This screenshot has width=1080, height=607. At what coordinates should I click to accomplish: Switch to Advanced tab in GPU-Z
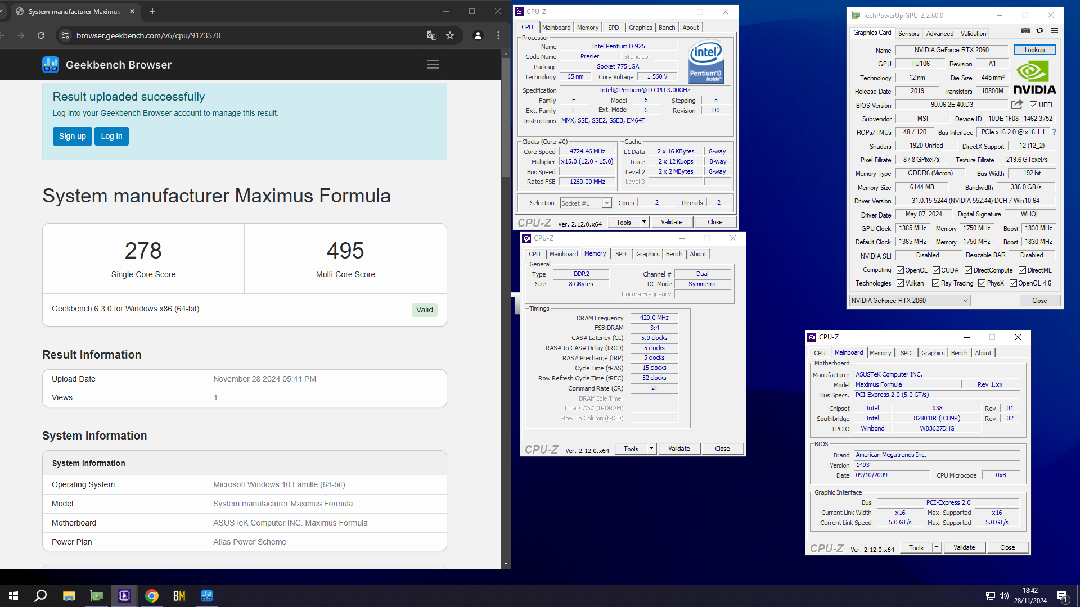(x=940, y=34)
